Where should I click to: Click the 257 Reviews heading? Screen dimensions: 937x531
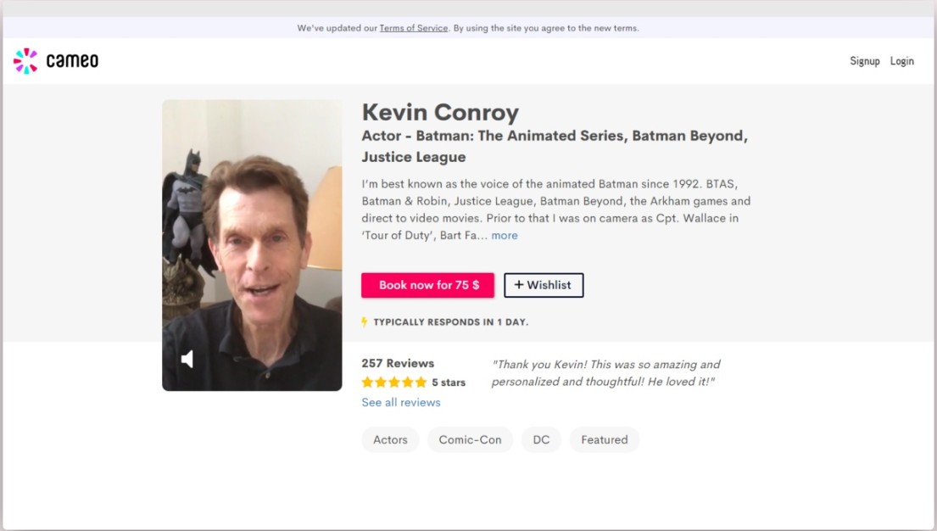(x=398, y=363)
